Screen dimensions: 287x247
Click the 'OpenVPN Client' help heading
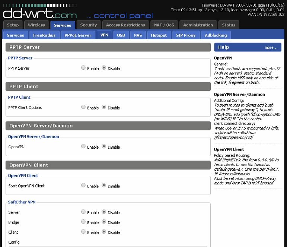(x=229, y=149)
